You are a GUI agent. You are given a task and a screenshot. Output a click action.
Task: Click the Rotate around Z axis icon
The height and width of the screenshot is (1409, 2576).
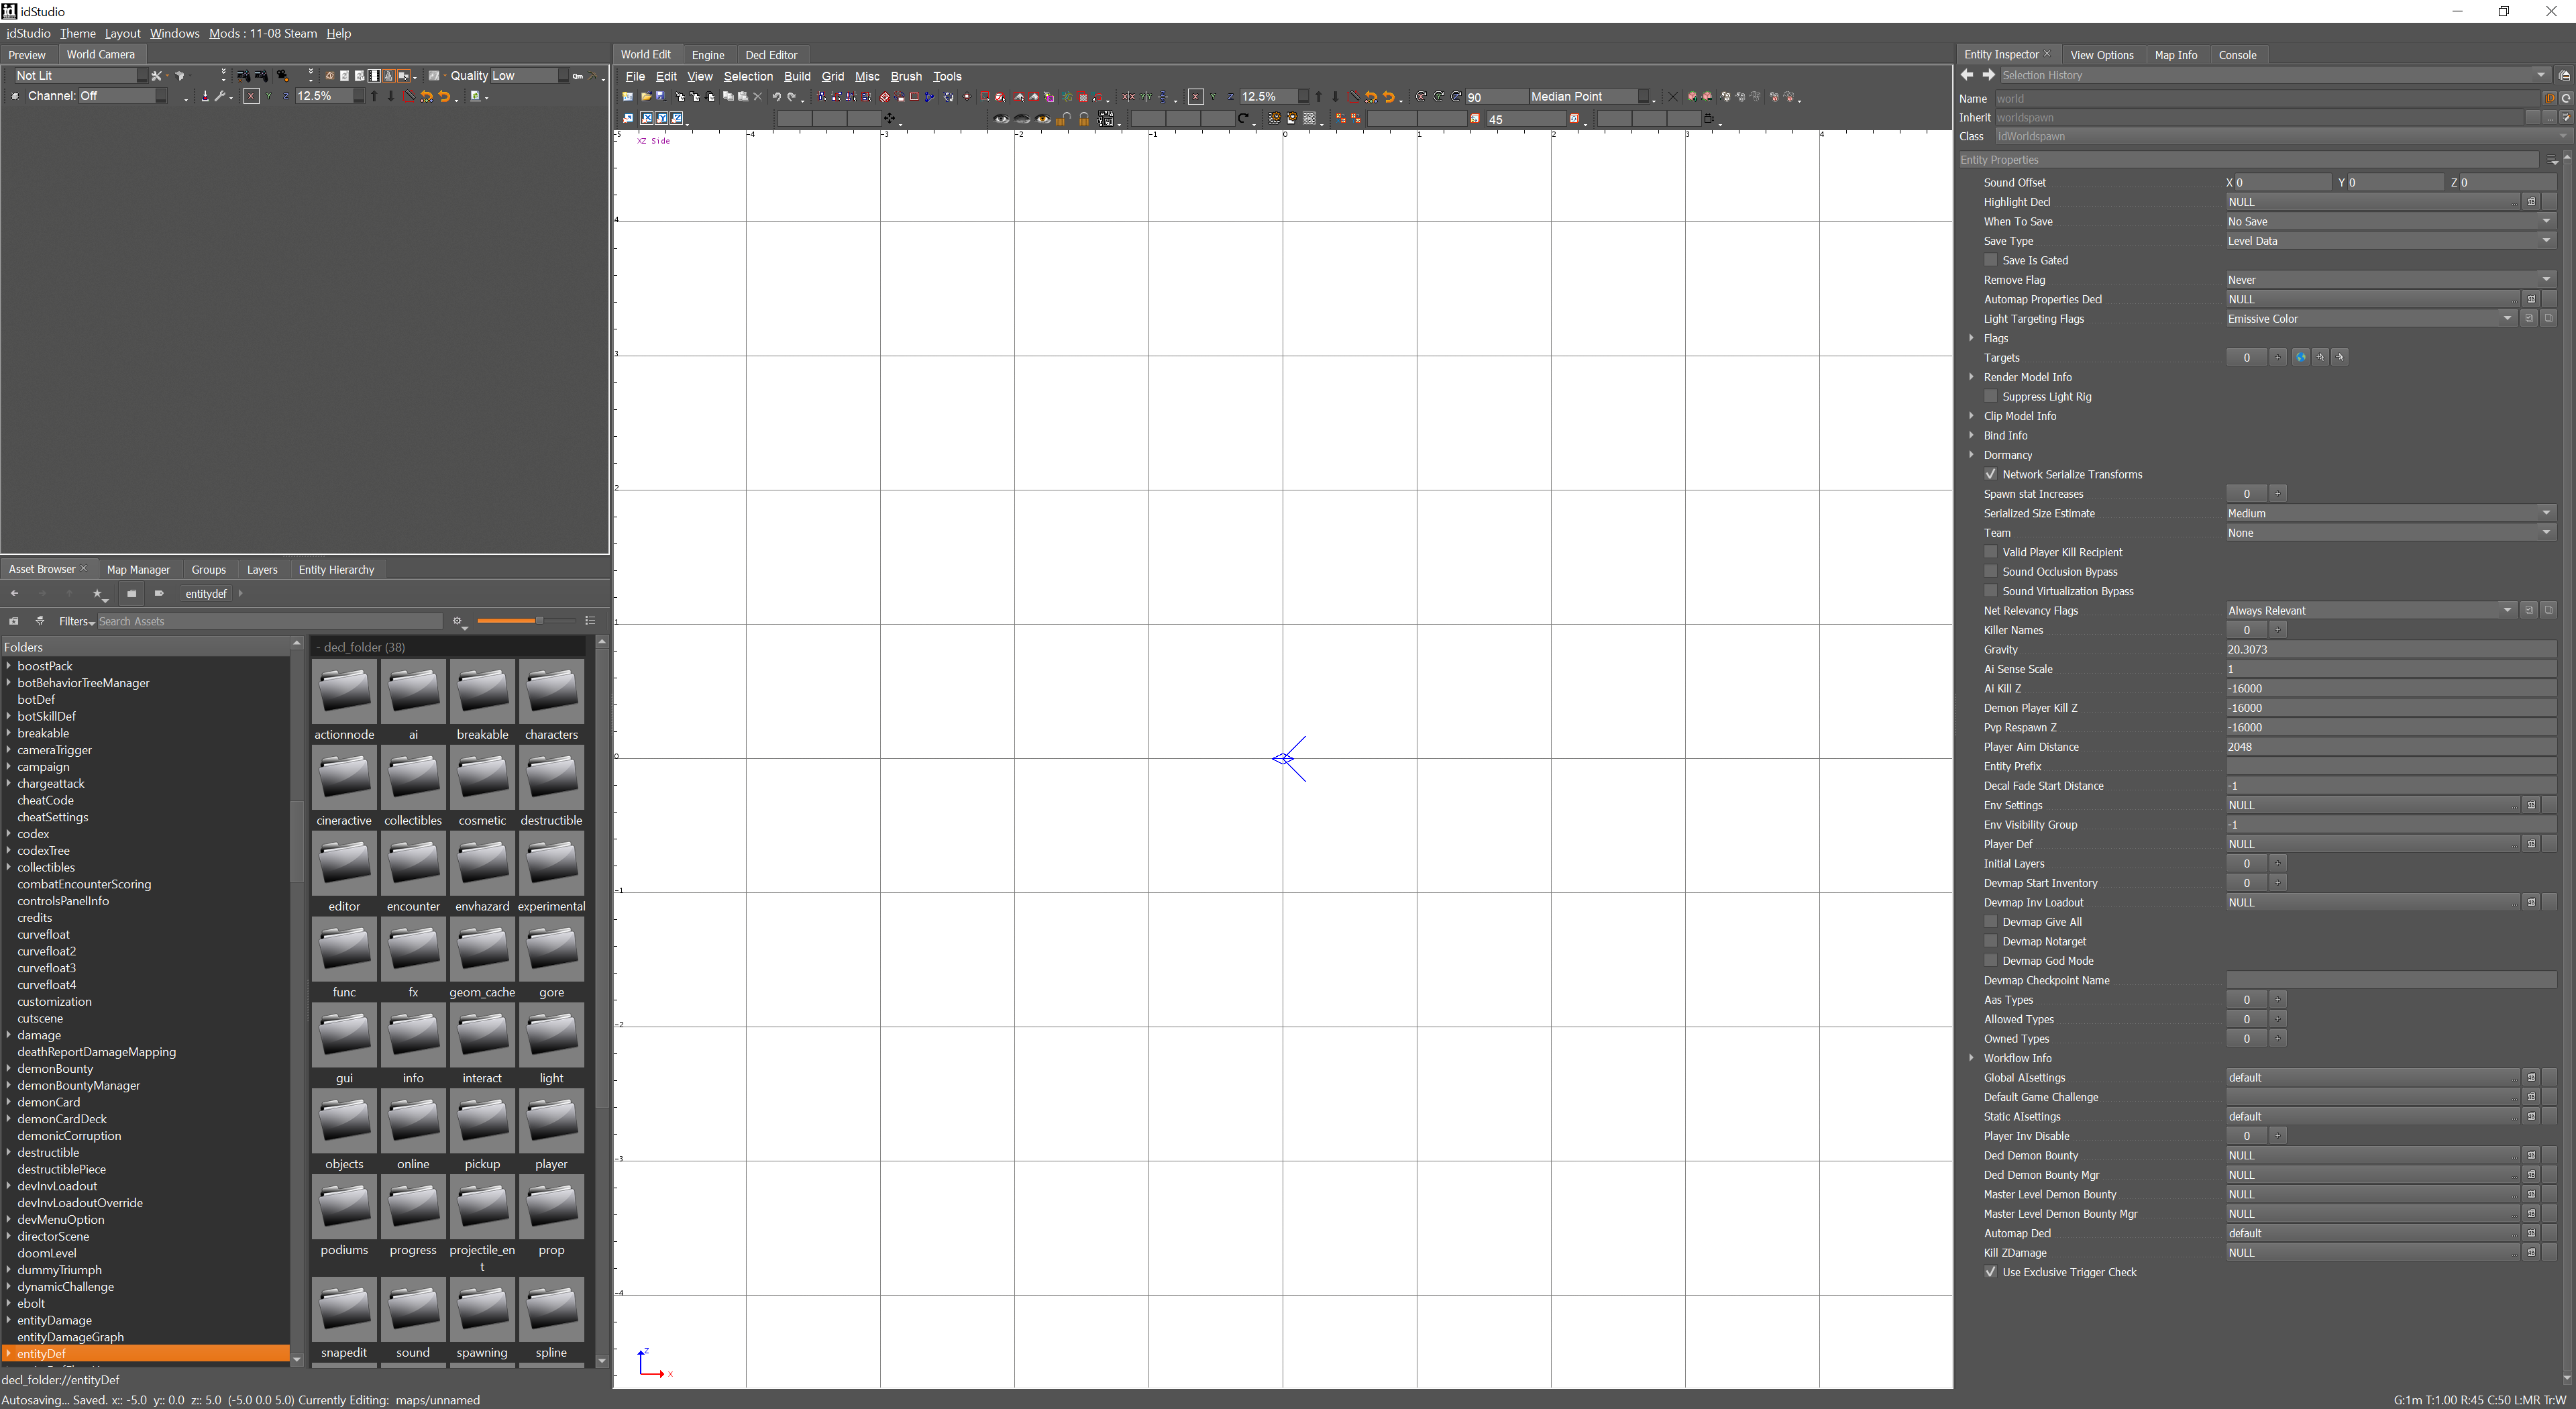tap(1457, 97)
